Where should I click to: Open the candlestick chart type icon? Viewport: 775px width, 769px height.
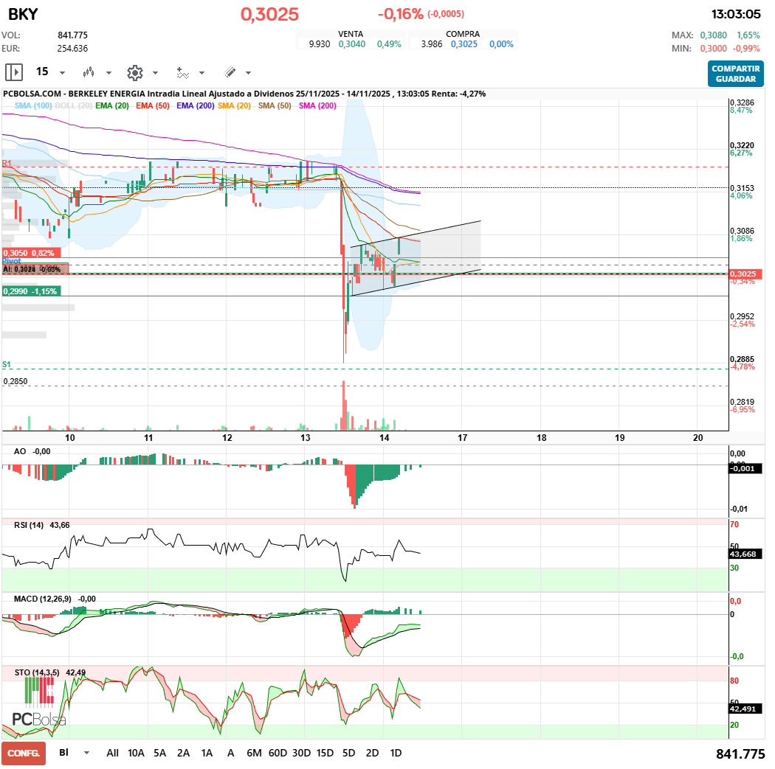click(x=89, y=72)
